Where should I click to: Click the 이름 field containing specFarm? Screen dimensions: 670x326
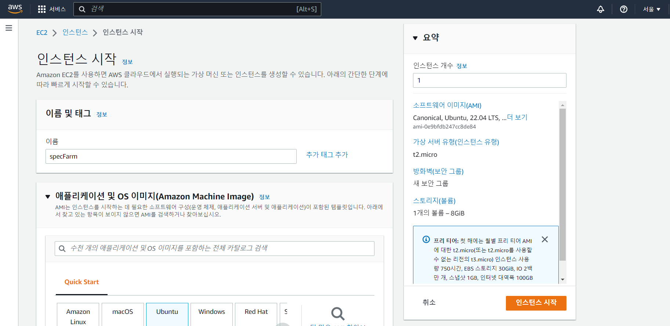coord(171,156)
